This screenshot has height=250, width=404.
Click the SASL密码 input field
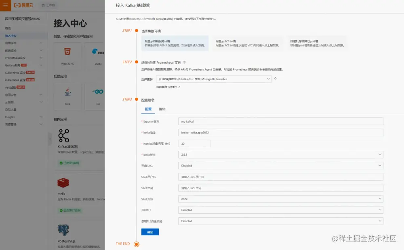pyautogui.click(x=281, y=188)
